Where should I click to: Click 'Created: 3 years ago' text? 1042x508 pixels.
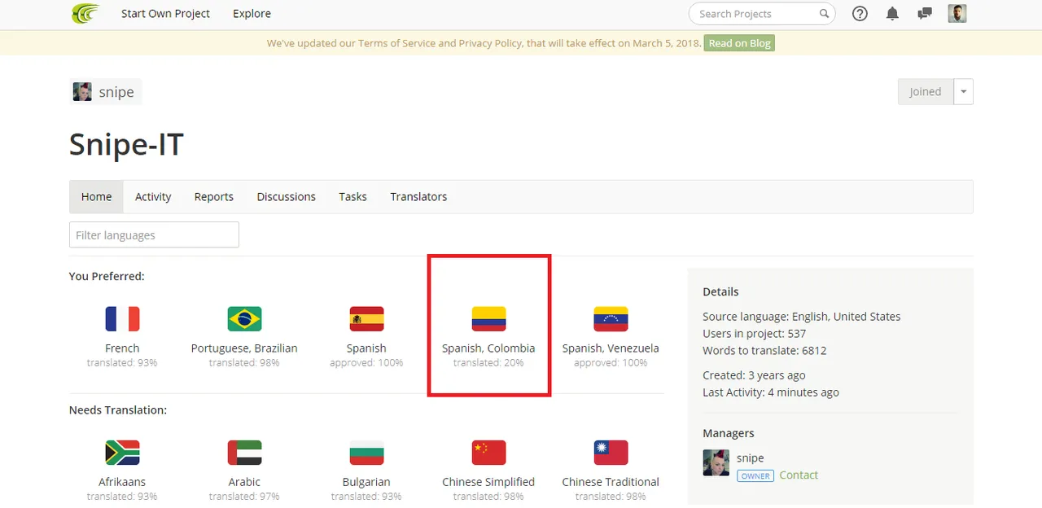pyautogui.click(x=754, y=375)
